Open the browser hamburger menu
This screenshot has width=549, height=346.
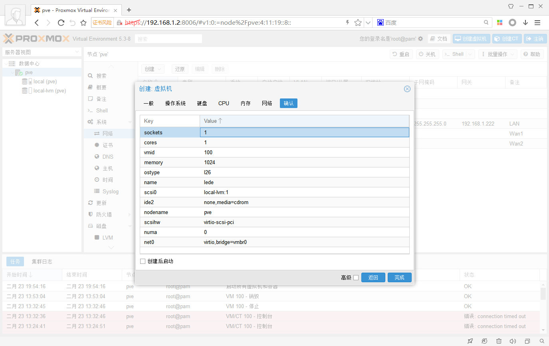click(x=537, y=23)
